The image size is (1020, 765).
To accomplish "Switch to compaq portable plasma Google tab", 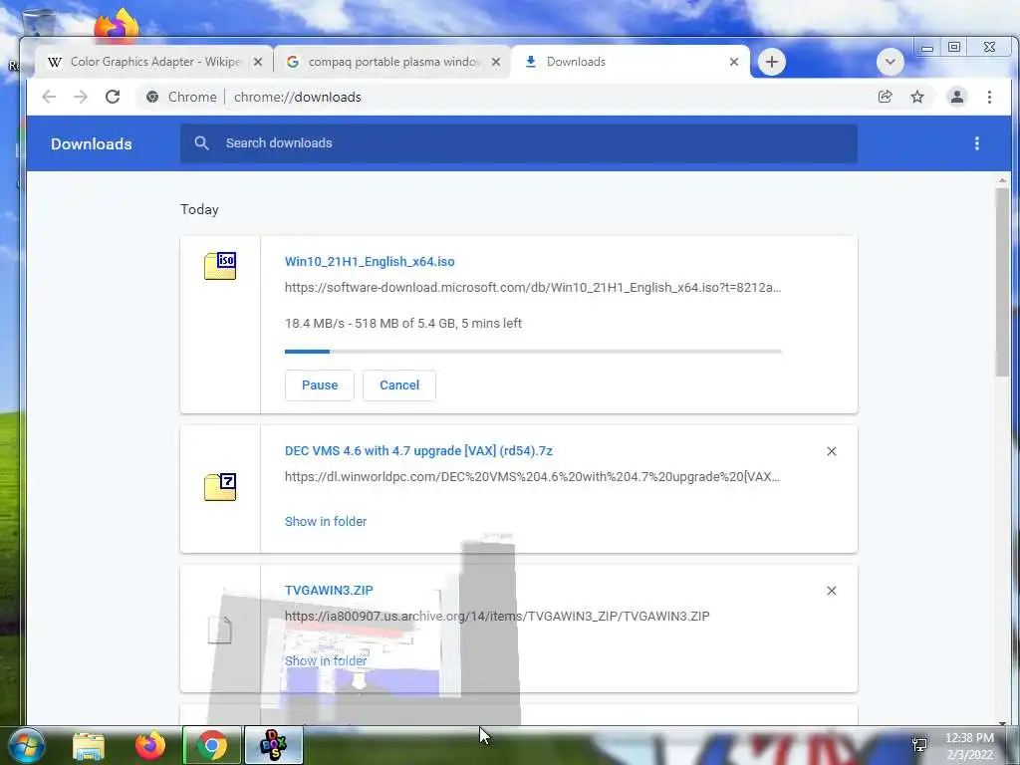I will (392, 62).
